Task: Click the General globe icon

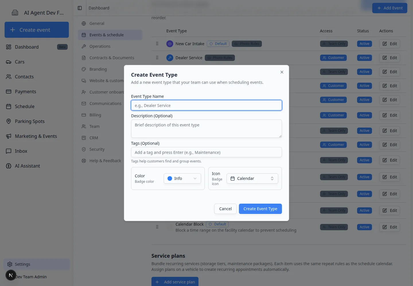Action: point(84,23)
